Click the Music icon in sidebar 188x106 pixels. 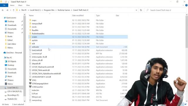(6, 76)
